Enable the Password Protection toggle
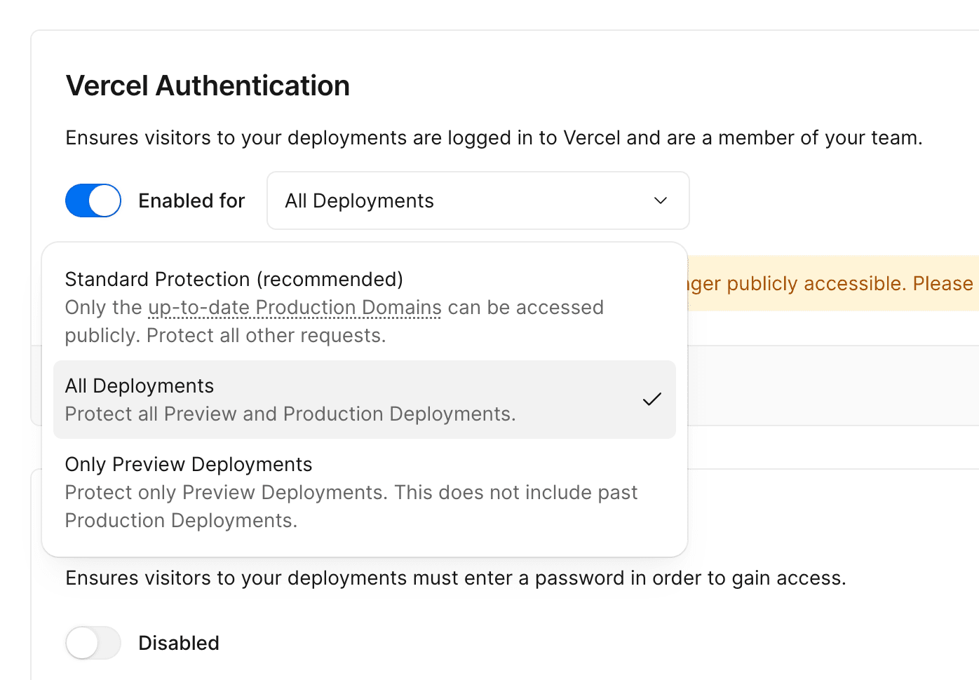Screen dimensions: 979x680 pyautogui.click(x=93, y=643)
